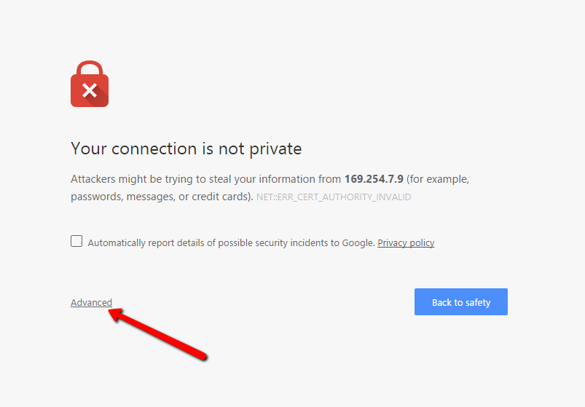Expand the Advanced options link
The image size is (585, 407).
pyautogui.click(x=91, y=302)
